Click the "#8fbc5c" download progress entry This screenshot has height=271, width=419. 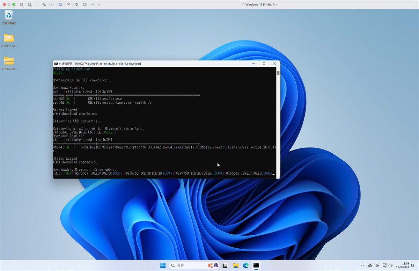coord(149,173)
